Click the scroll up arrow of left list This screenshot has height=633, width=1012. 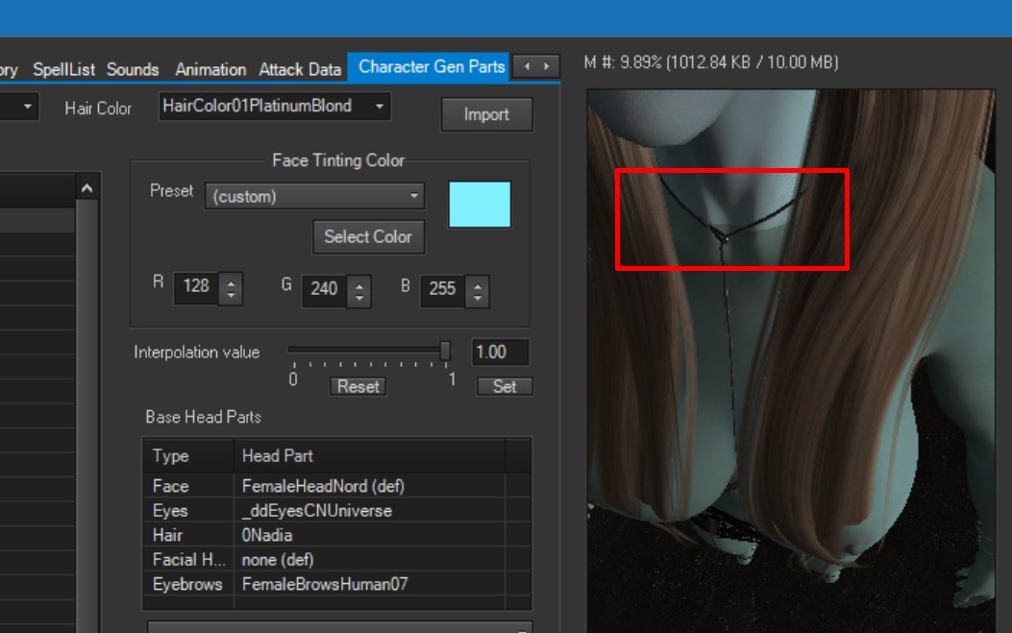pyautogui.click(x=87, y=188)
